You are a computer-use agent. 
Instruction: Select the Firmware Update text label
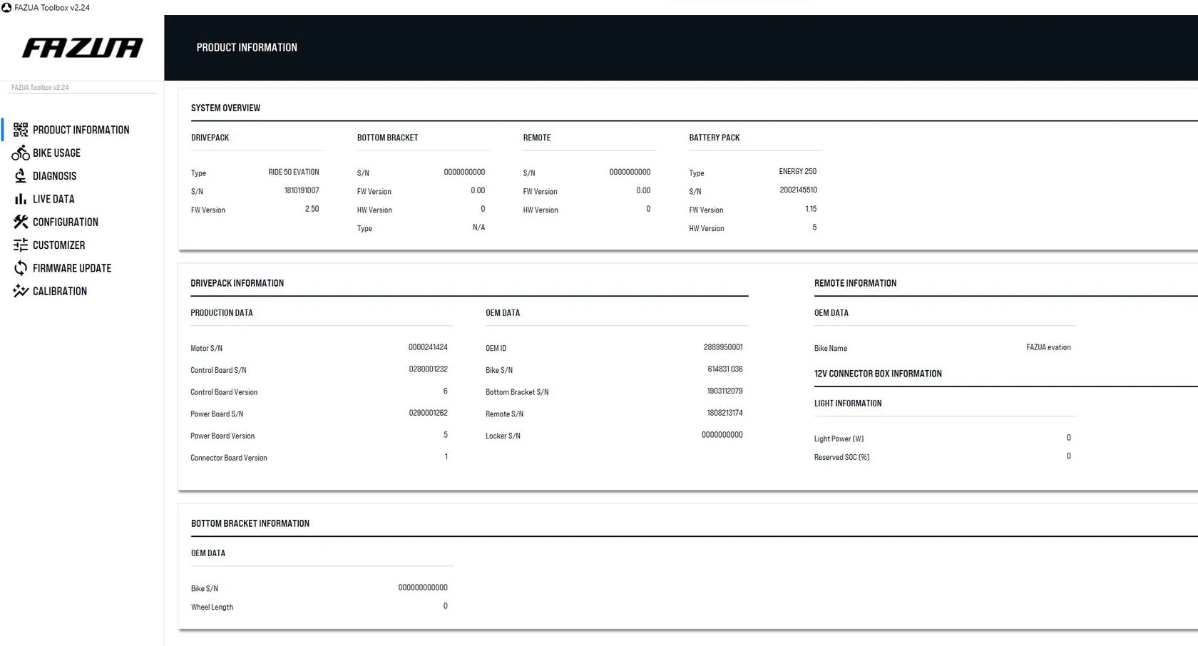(72, 268)
